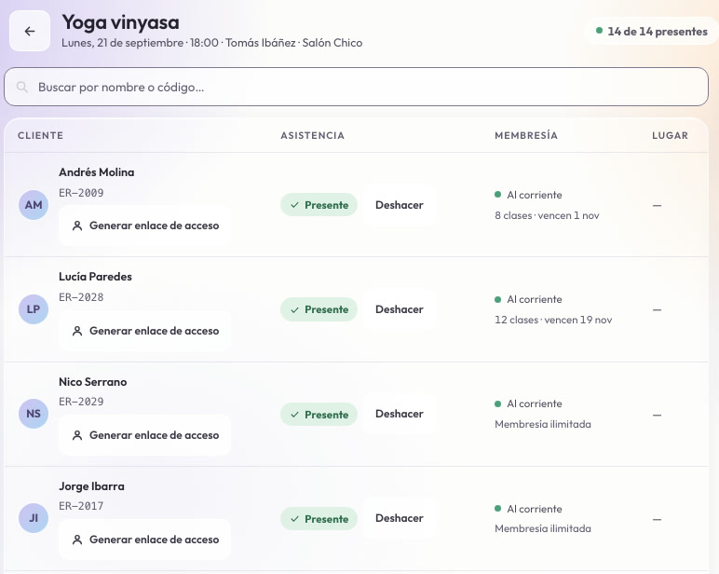This screenshot has width=719, height=574.
Task: Click client code ER-2009
Action: point(81,193)
